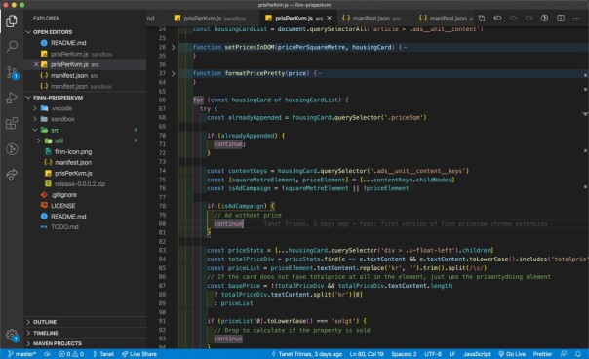Open the Manage gear icon
The width and height of the screenshot is (589, 359).
pos(12,335)
